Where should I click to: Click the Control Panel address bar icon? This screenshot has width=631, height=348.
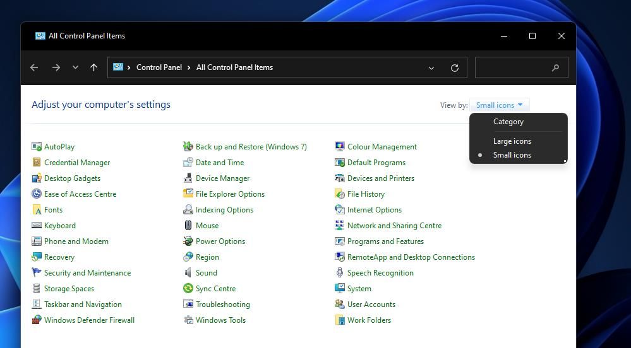point(118,67)
